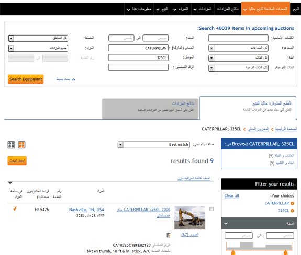Expand the about us nav menu
301x255 pixels.
(139, 9)
